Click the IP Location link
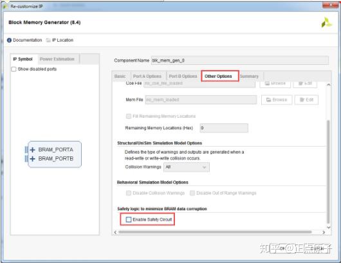The image size is (341, 263). point(63,41)
